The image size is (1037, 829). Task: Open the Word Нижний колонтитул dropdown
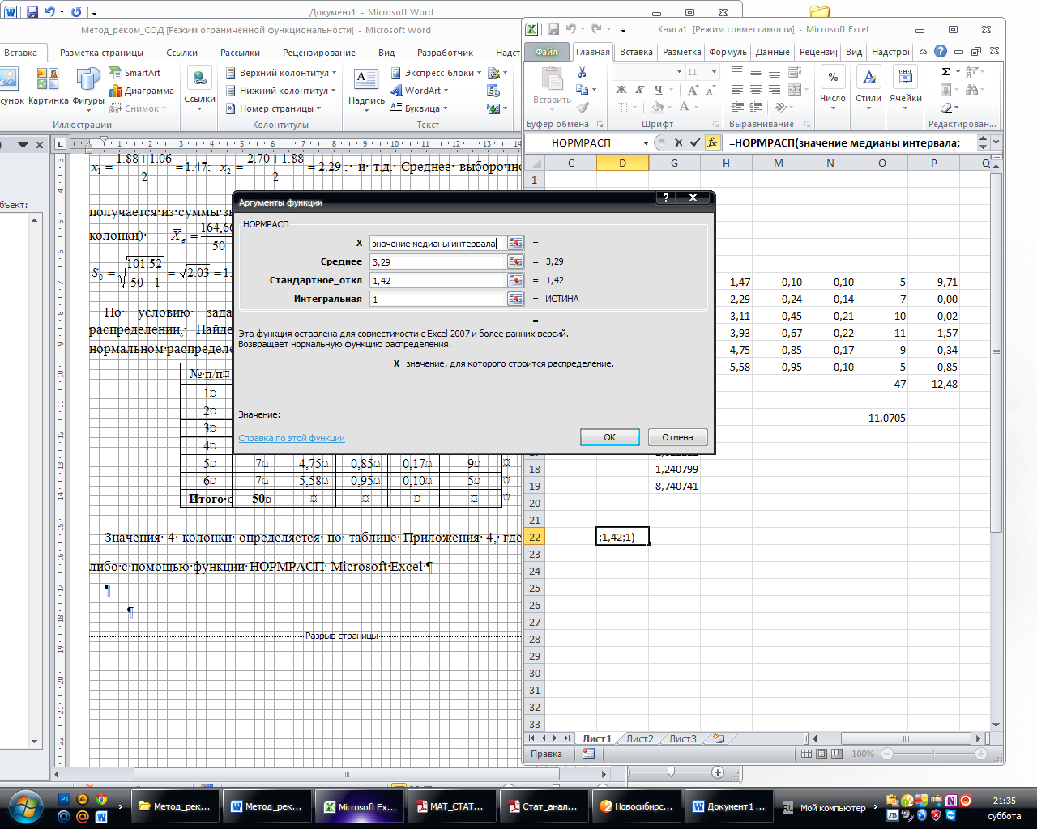[x=281, y=91]
